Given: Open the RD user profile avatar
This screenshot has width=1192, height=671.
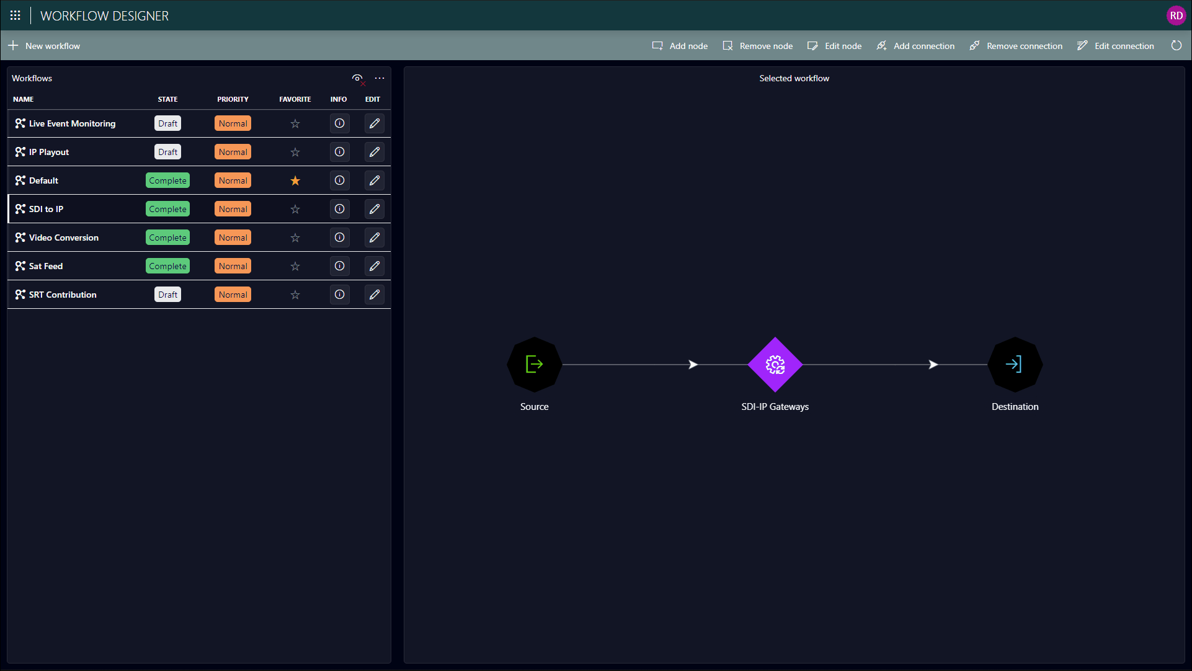Looking at the screenshot, I should 1176,16.
